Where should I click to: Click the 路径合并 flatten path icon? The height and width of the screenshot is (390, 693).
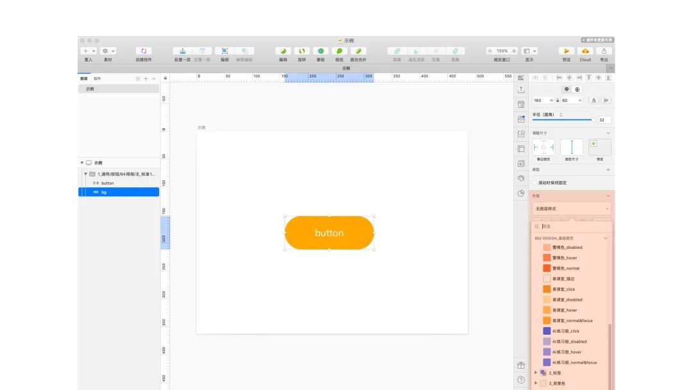coord(359,51)
